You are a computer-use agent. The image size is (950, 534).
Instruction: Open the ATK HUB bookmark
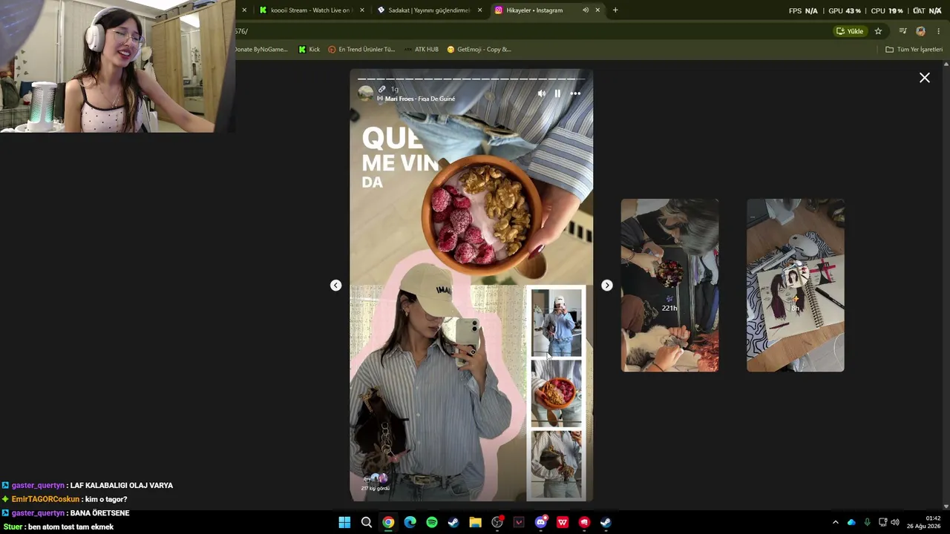pyautogui.click(x=422, y=50)
